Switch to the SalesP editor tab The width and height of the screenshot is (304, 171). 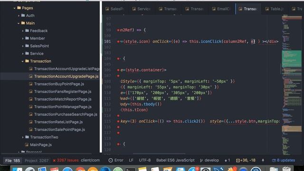coord(115,9)
